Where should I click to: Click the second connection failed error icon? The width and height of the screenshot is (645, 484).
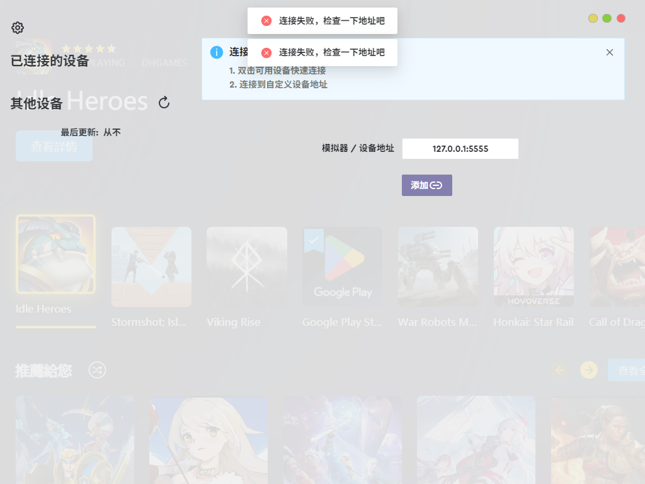tap(266, 52)
